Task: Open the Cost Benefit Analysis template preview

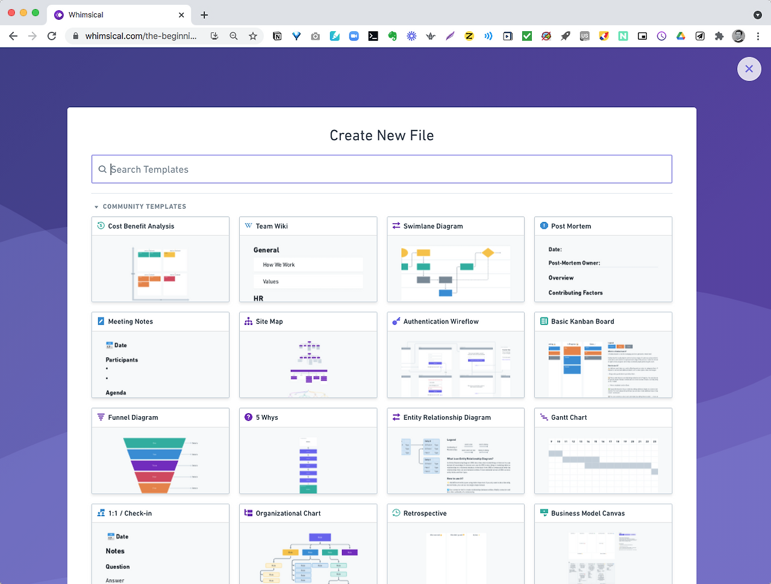Action: (x=160, y=268)
